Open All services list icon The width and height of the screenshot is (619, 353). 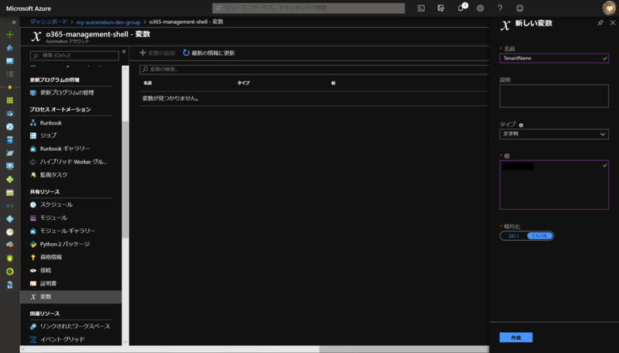pyautogui.click(x=10, y=74)
